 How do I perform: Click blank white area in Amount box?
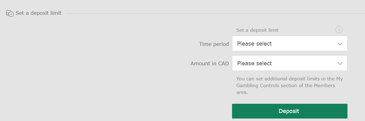pos(305,63)
